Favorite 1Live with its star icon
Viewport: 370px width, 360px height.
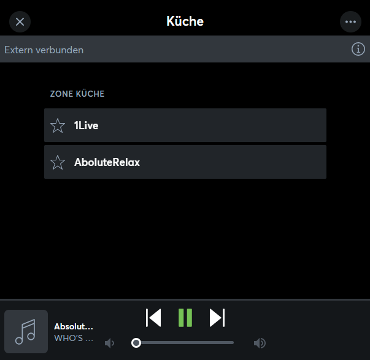58,126
